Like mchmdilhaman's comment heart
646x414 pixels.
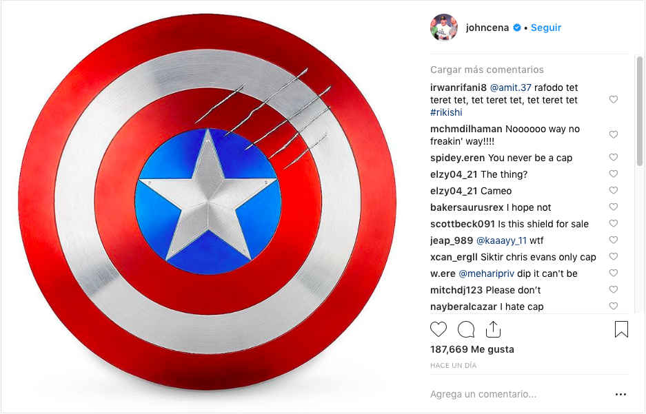[614, 134]
